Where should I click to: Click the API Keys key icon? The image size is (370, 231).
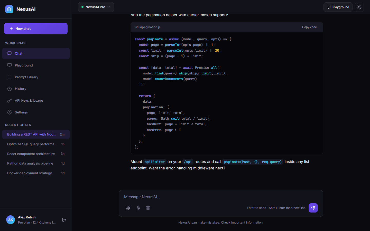10,101
